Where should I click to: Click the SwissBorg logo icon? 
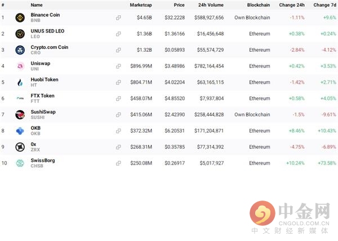point(20,163)
